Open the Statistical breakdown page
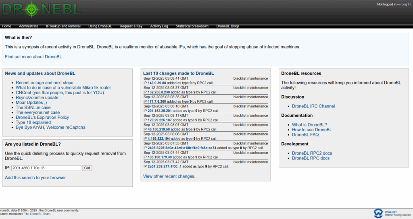 192,26
